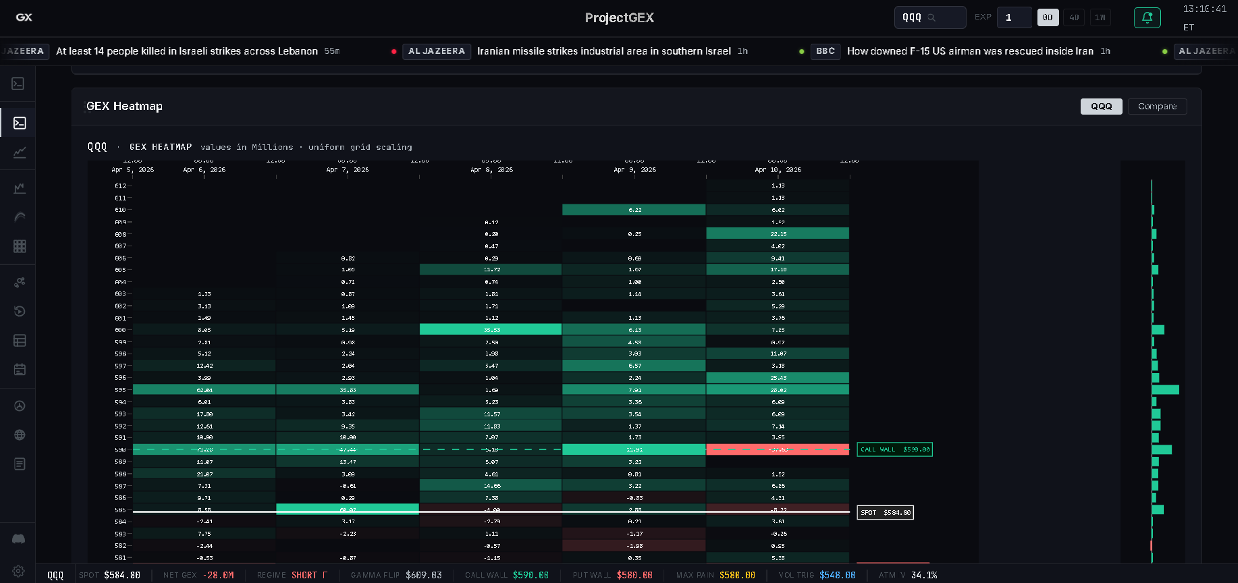Open the document notes sidebar icon
The height and width of the screenshot is (583, 1238).
(x=19, y=464)
